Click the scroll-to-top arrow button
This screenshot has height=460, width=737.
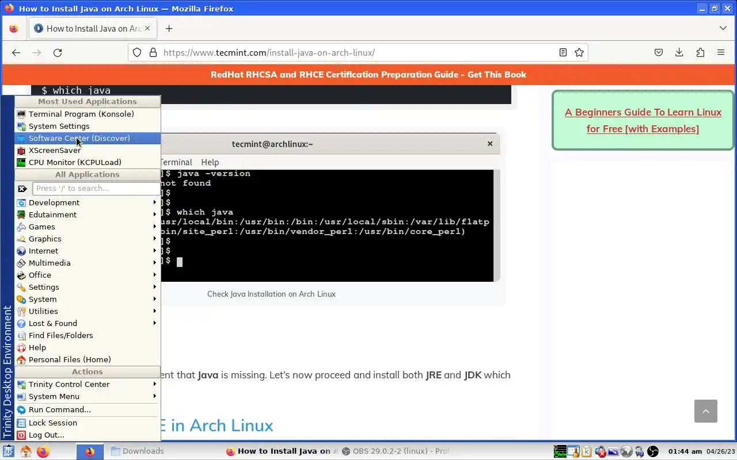(x=706, y=411)
